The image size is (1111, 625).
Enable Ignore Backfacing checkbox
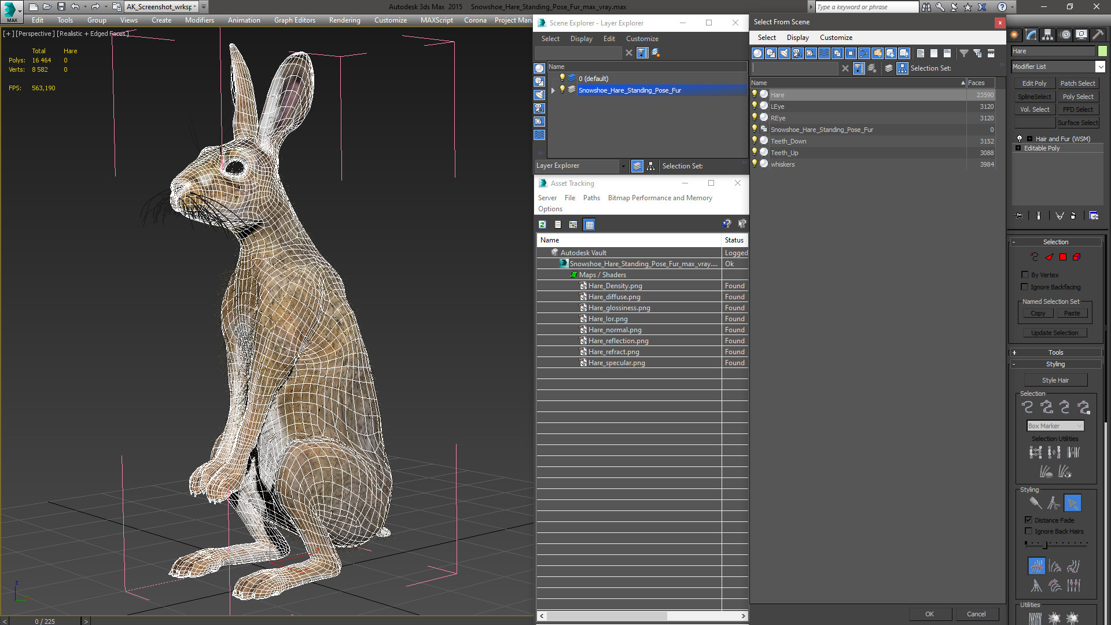coord(1025,287)
